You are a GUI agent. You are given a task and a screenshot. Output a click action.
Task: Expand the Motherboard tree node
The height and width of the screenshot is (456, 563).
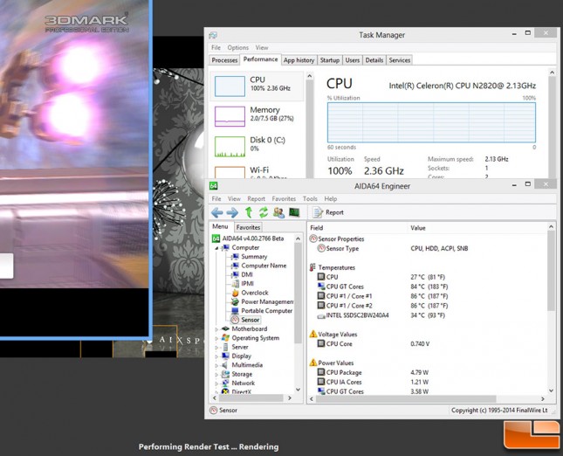tap(216, 329)
